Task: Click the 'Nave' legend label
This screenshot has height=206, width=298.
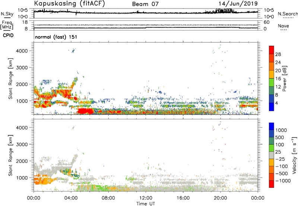Action: (283, 26)
